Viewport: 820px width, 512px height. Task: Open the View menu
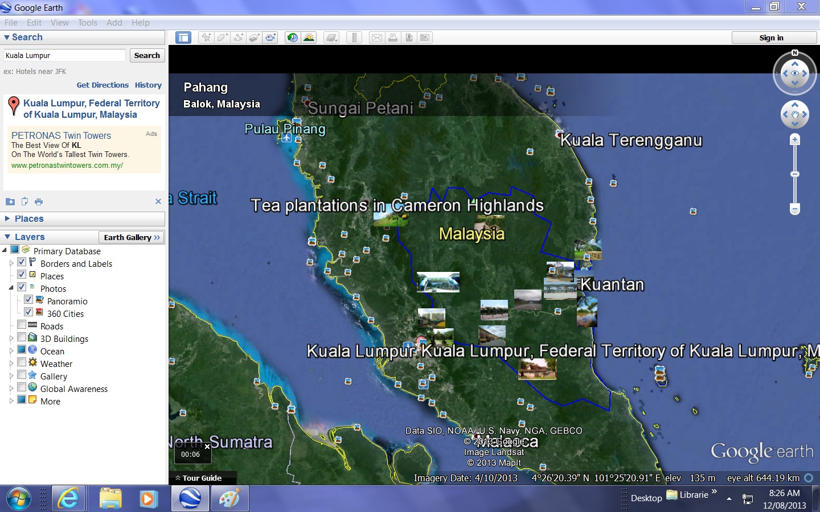(59, 23)
